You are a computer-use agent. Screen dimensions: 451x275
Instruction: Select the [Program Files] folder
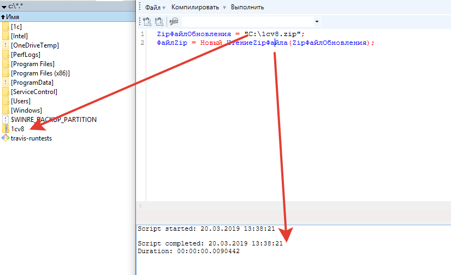pyautogui.click(x=33, y=64)
